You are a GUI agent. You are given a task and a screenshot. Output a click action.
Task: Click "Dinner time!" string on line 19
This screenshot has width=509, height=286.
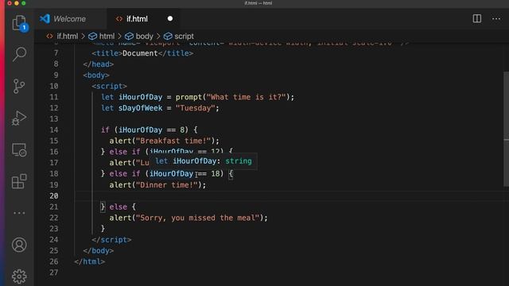click(x=167, y=185)
